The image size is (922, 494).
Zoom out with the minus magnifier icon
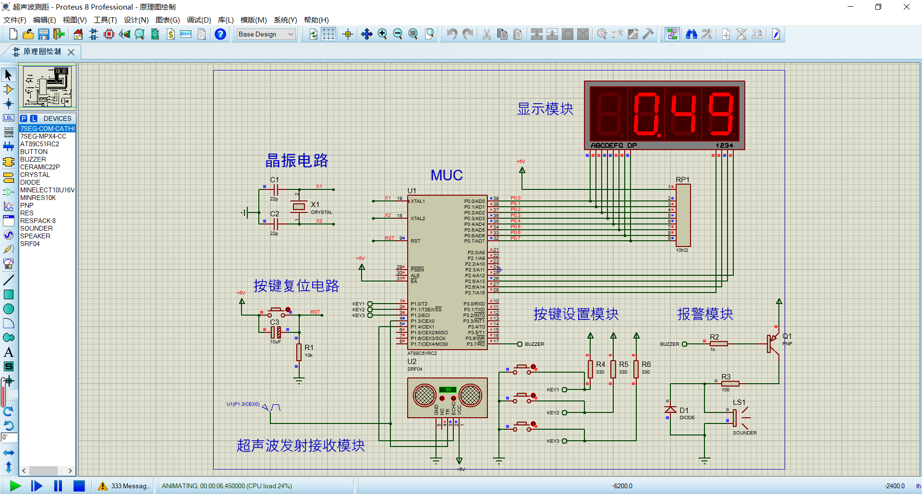tap(398, 34)
